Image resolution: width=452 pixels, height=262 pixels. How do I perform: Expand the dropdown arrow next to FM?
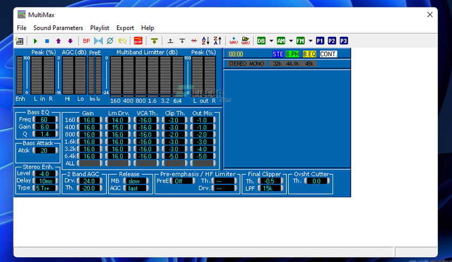(x=310, y=41)
